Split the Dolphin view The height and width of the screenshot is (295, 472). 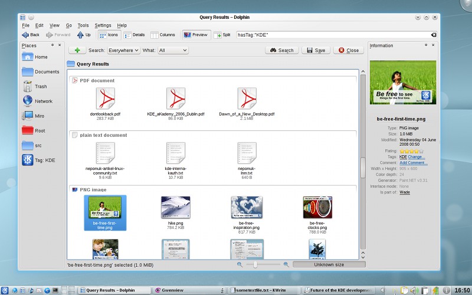(222, 35)
